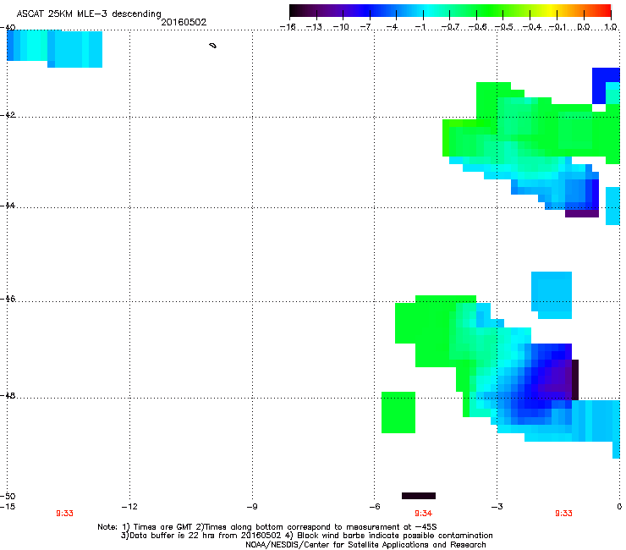
Task: Click the dark purple strip just below -44
Action: [x=582, y=214]
